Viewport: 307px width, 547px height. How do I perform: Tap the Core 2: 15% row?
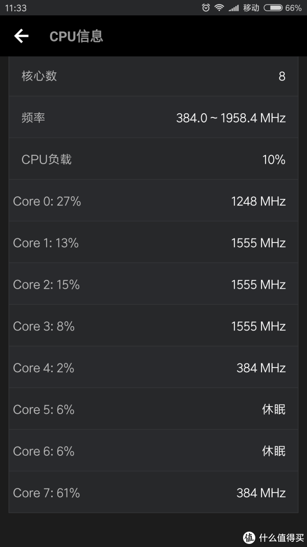[x=153, y=284]
